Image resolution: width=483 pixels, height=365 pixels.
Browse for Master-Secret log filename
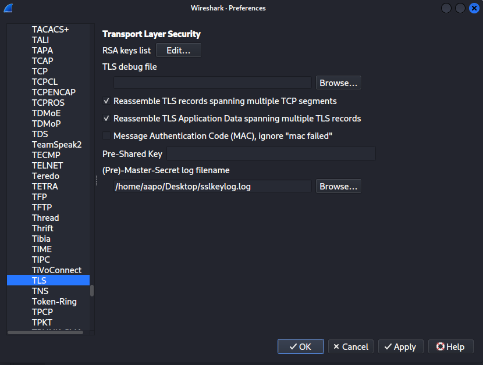click(338, 187)
